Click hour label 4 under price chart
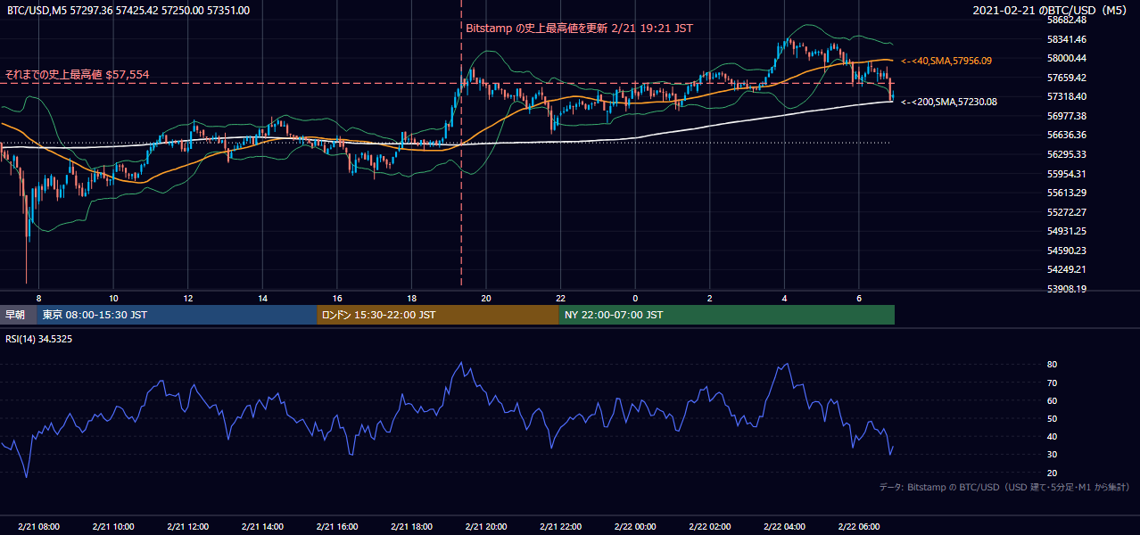The image size is (1140, 535). point(784,298)
